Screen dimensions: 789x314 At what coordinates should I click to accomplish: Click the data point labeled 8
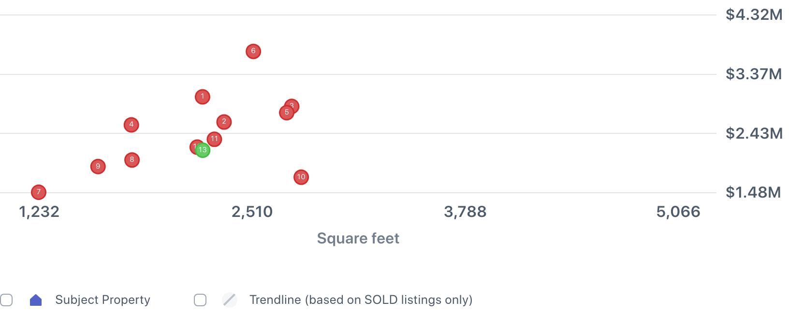(x=132, y=160)
